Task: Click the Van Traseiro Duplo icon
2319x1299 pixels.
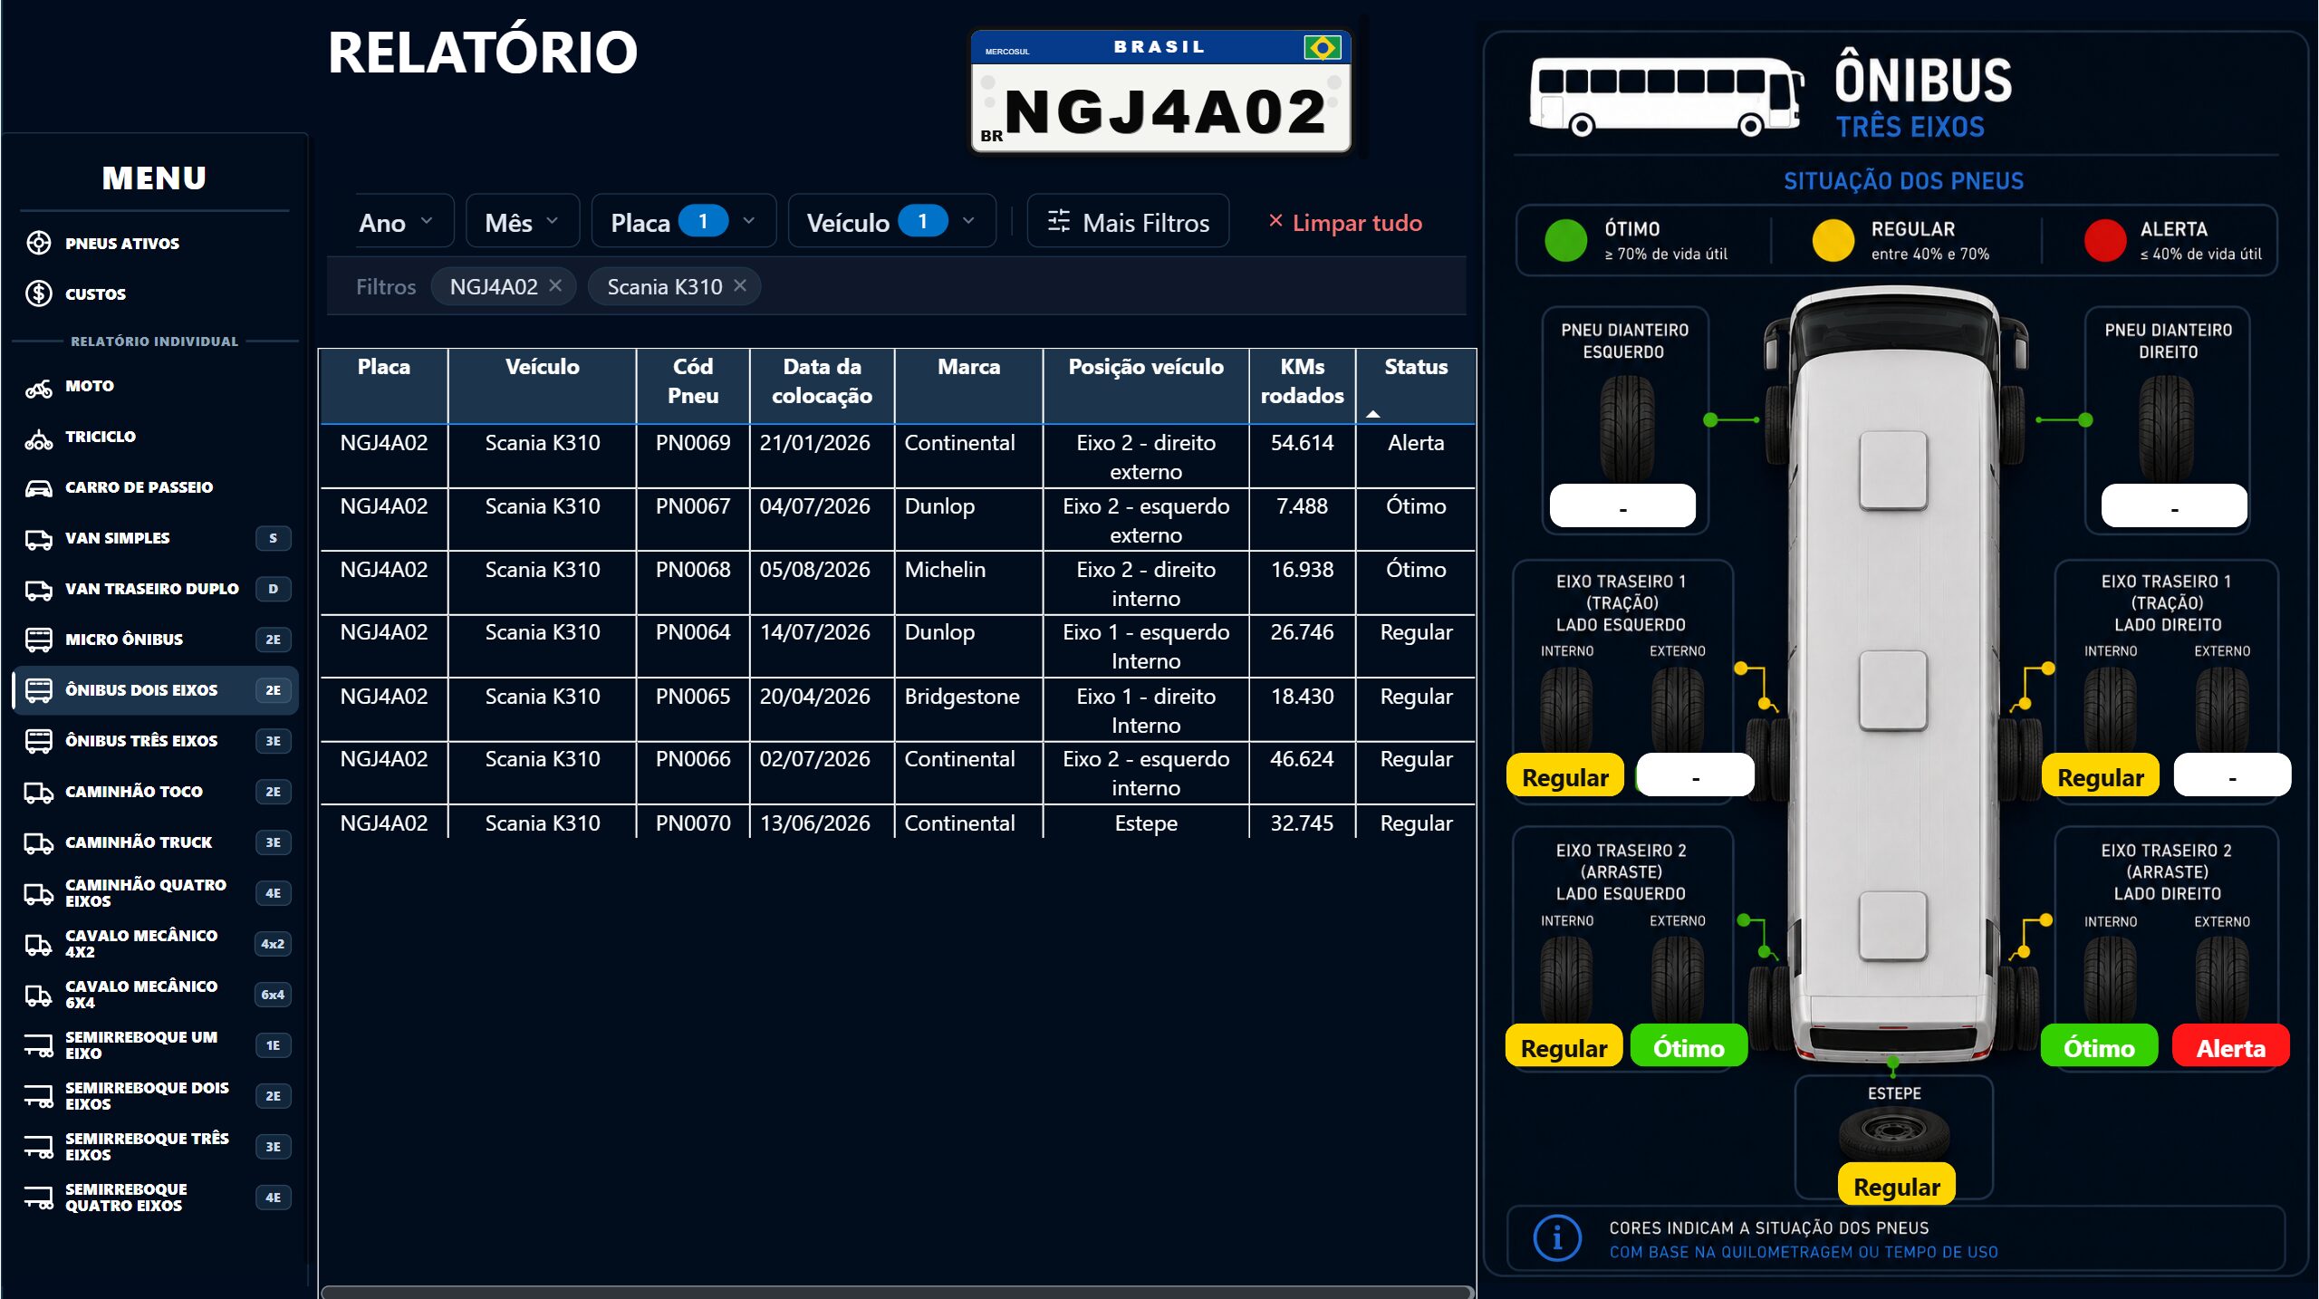Action: point(39,589)
